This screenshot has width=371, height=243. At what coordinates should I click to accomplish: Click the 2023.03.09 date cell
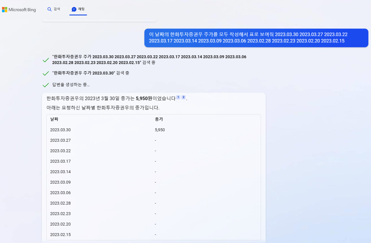coord(60,182)
